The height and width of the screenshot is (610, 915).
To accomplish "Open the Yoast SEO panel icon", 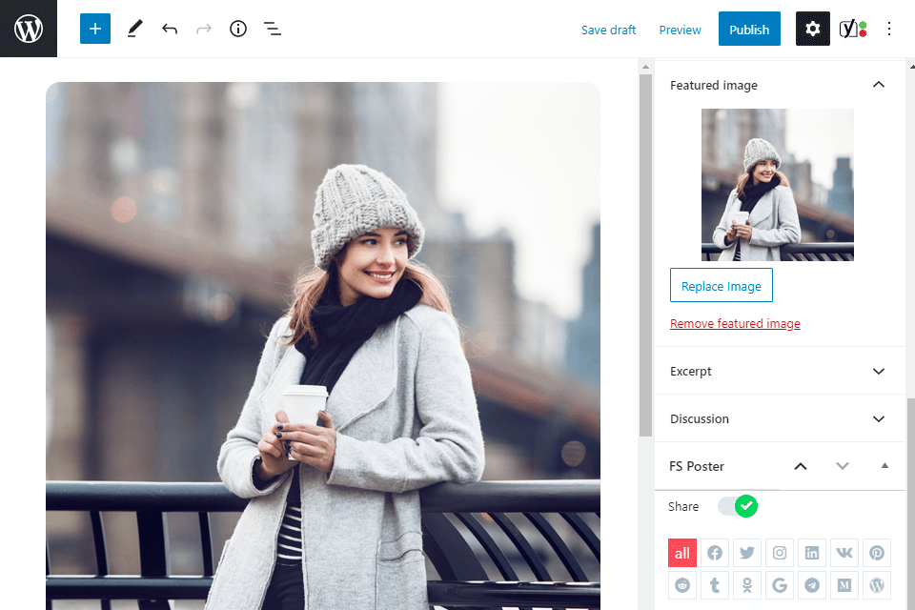I will click(x=852, y=29).
